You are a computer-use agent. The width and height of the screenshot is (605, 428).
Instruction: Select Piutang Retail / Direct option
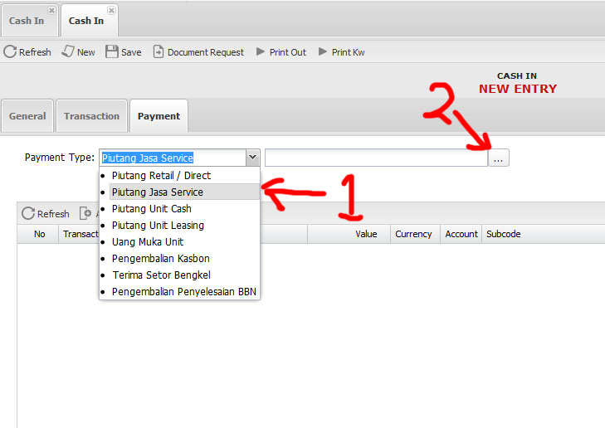[161, 176]
